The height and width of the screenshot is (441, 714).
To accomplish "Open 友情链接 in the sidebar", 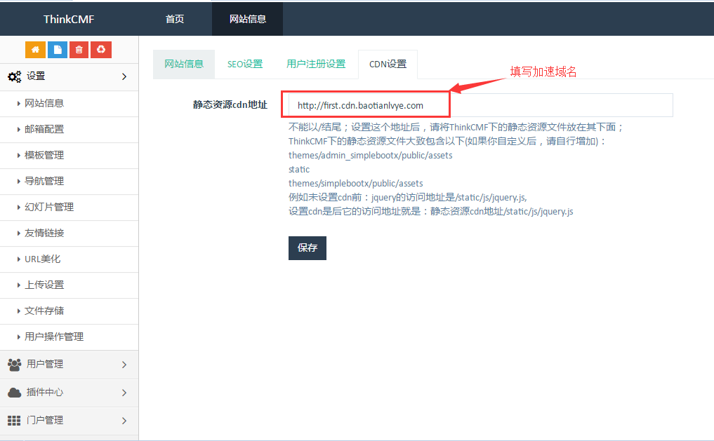I will pyautogui.click(x=70, y=233).
